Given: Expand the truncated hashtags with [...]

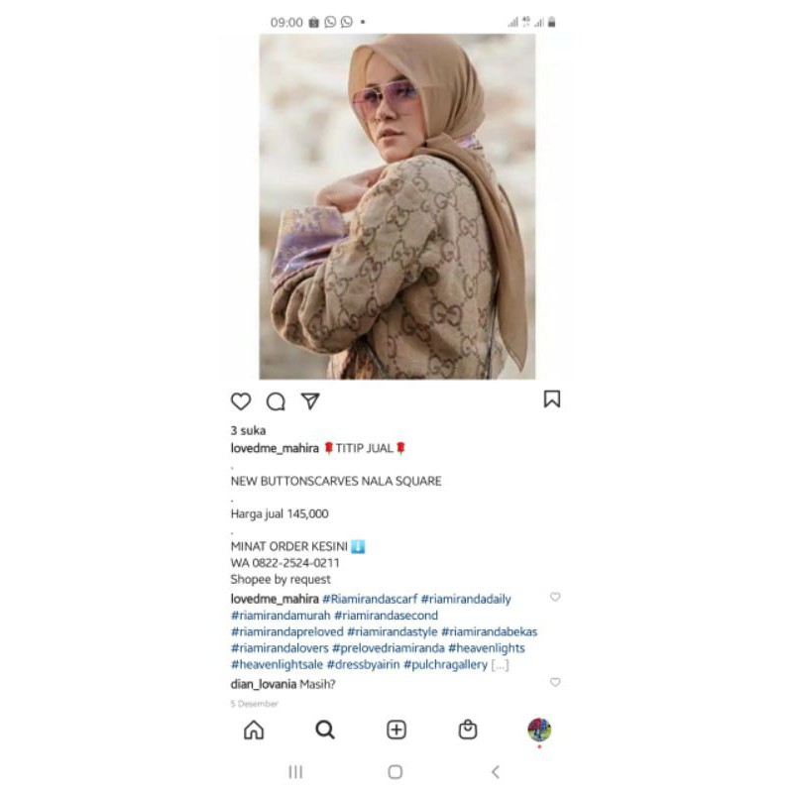Looking at the screenshot, I should (500, 665).
